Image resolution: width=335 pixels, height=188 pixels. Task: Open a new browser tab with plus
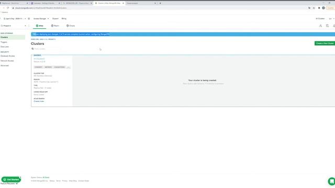click(x=160, y=3)
